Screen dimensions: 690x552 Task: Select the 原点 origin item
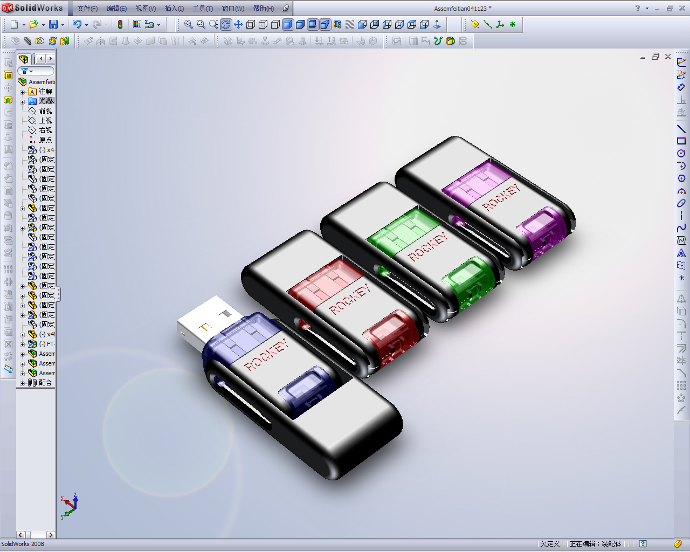[41, 140]
